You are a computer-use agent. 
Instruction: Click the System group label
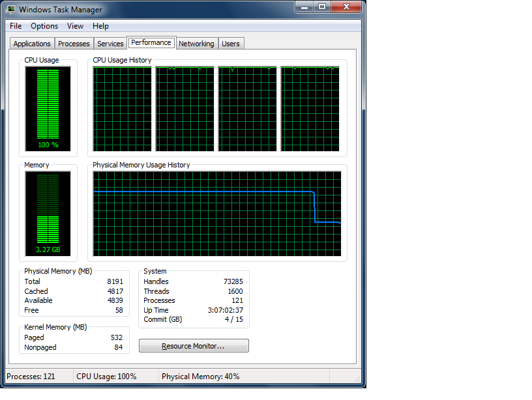(x=155, y=271)
